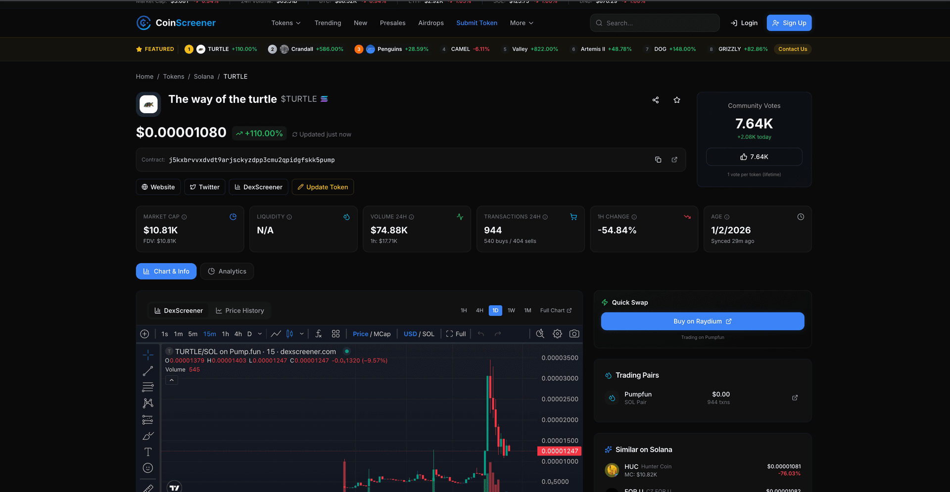This screenshot has height=492, width=950.
Task: Switch chart currency to SOL
Action: click(428, 334)
